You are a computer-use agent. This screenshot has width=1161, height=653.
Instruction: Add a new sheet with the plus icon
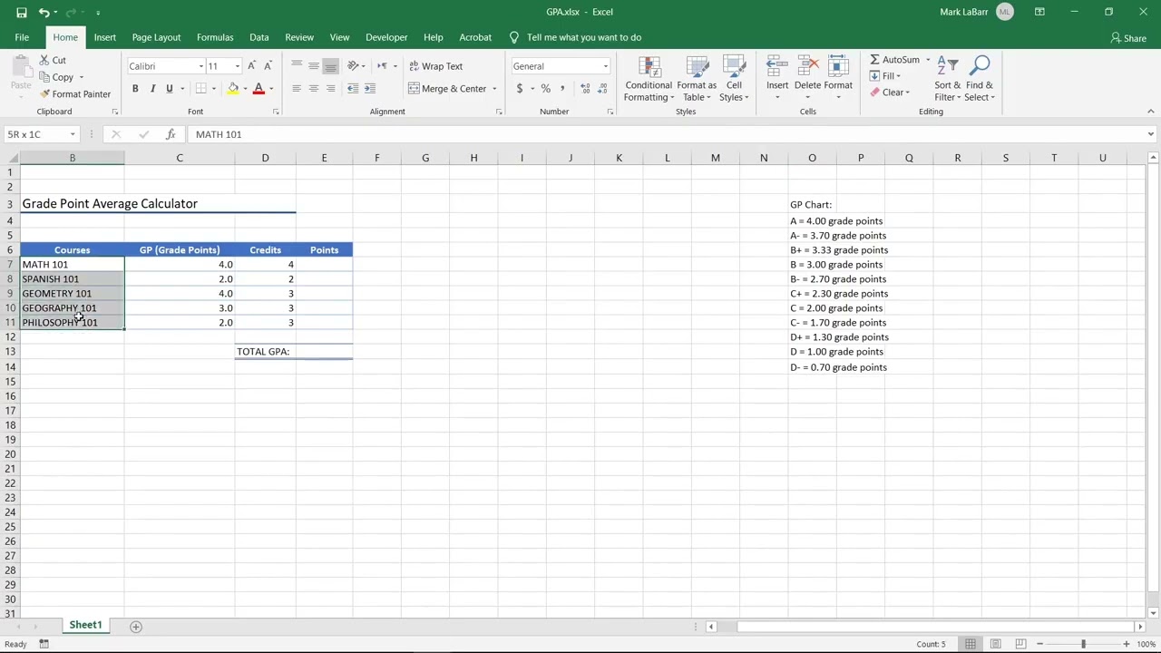(x=136, y=626)
